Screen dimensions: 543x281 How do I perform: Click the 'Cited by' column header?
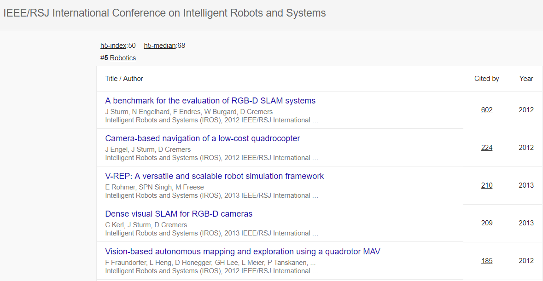click(x=486, y=79)
